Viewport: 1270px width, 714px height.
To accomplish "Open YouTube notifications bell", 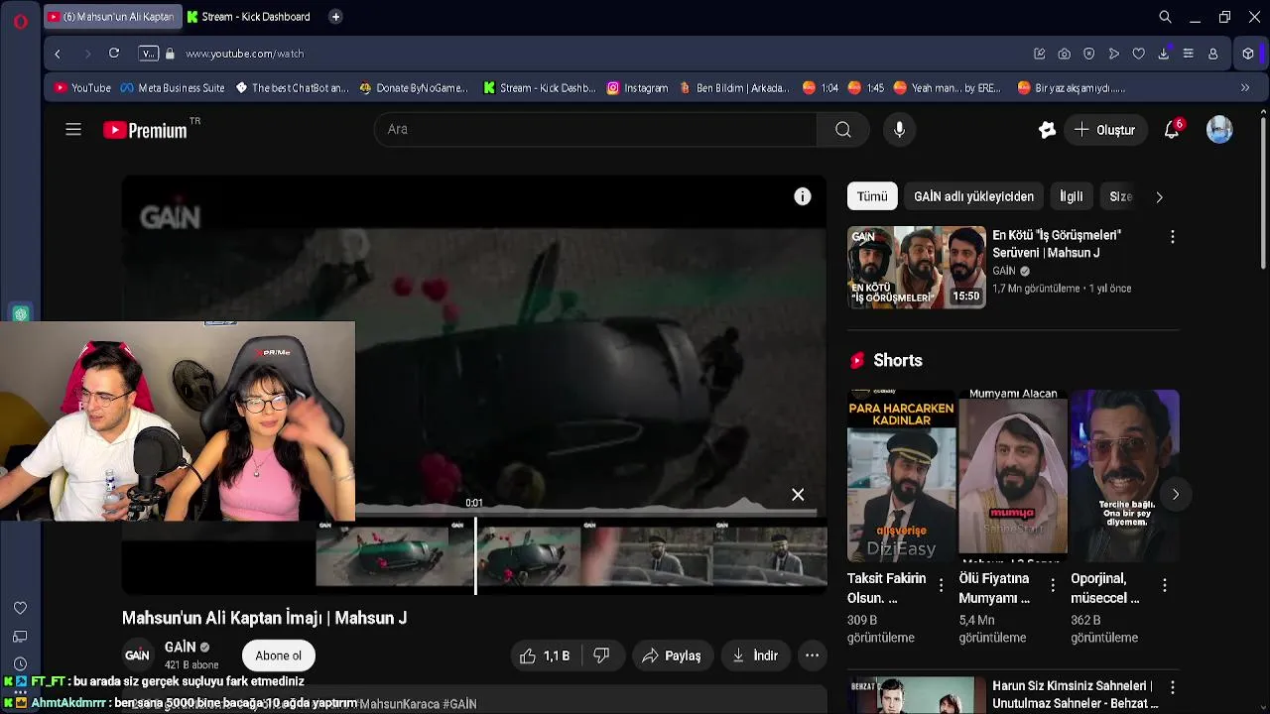I will (x=1172, y=130).
